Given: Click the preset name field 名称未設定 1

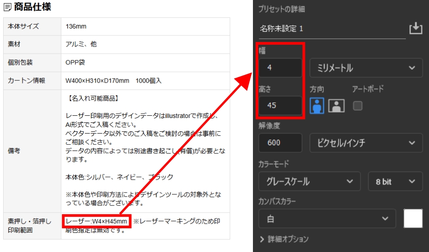Looking at the screenshot, I should (x=332, y=29).
